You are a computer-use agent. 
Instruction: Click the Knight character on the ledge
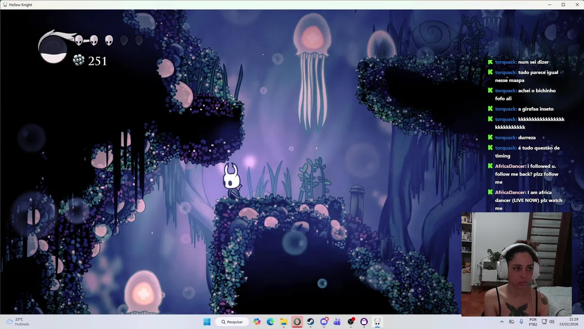[232, 180]
